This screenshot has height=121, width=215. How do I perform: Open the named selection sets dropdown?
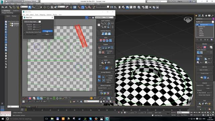pos(102,7)
